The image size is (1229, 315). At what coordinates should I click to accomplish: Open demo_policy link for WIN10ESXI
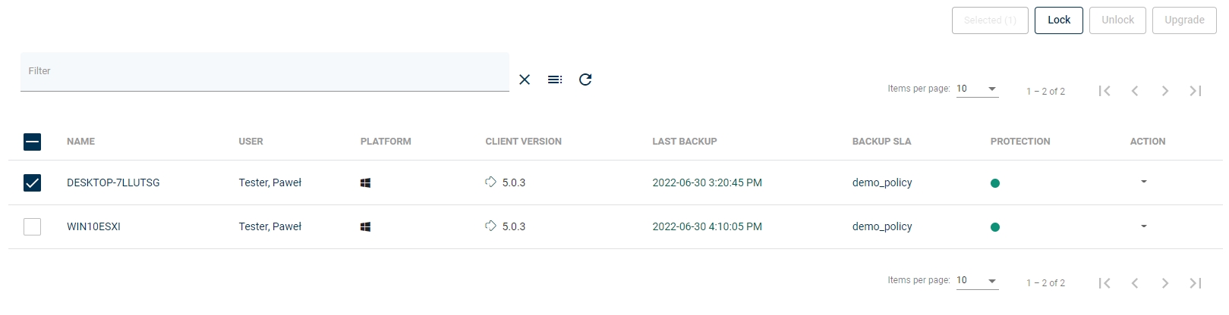882,226
